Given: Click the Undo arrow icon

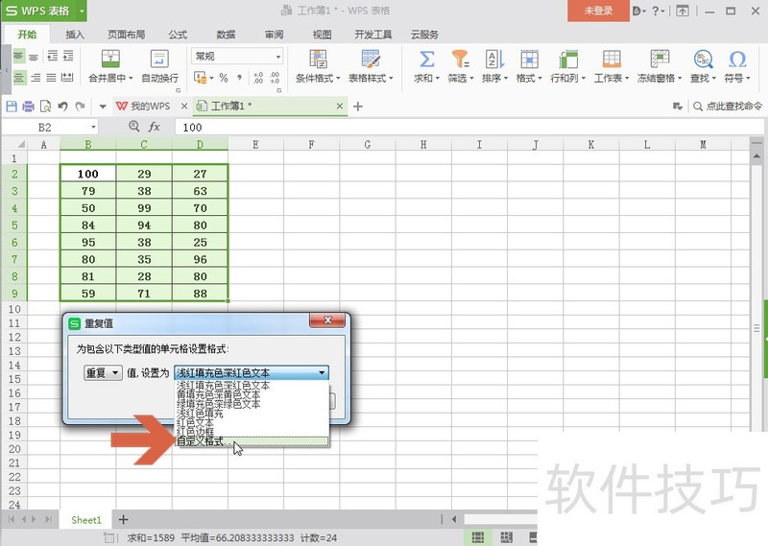Looking at the screenshot, I should coord(62,106).
